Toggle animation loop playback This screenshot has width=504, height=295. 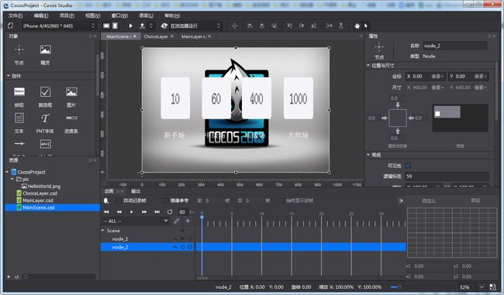tap(169, 212)
